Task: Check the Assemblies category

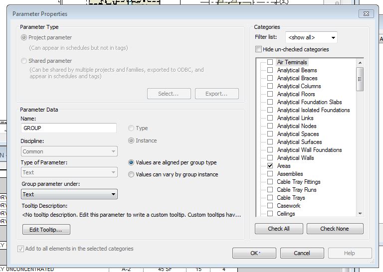Action: pos(270,174)
